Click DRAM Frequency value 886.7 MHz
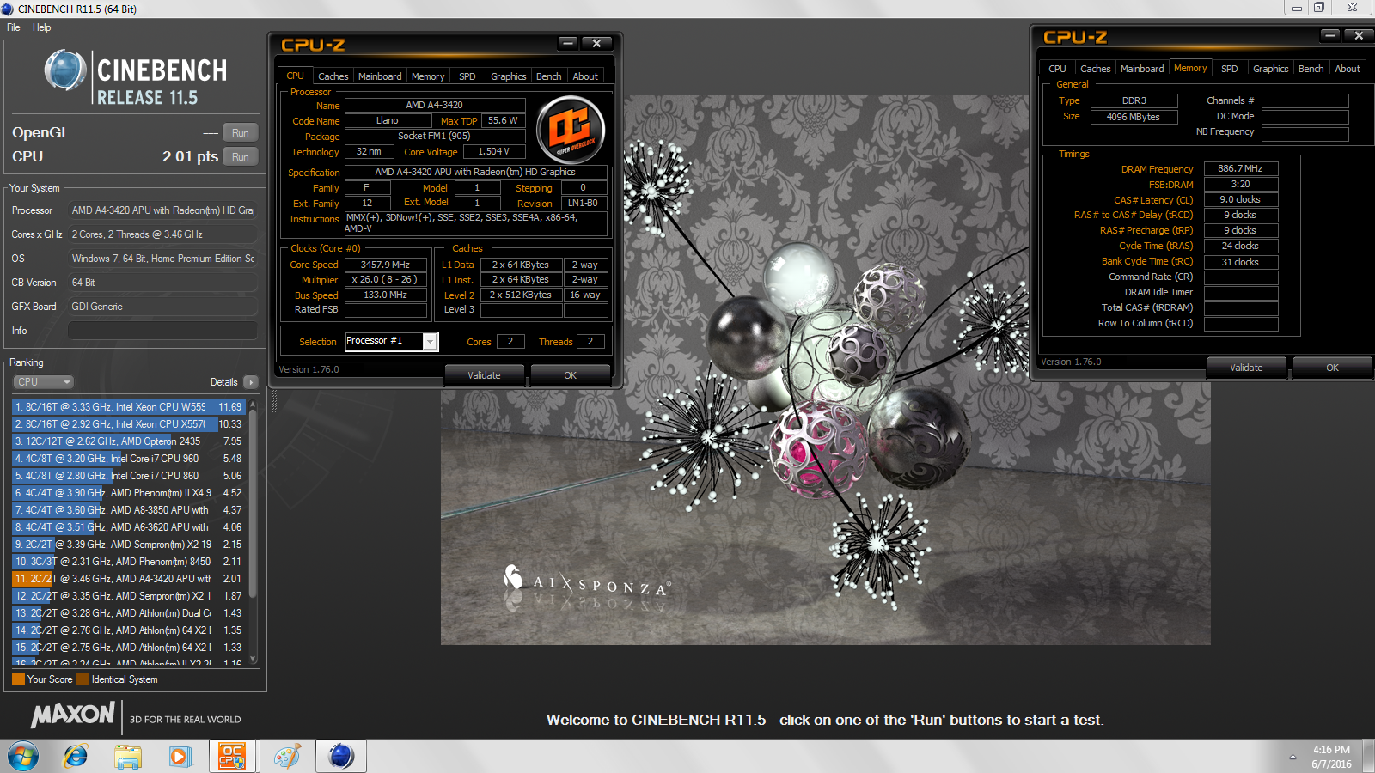The width and height of the screenshot is (1375, 773). (1240, 169)
